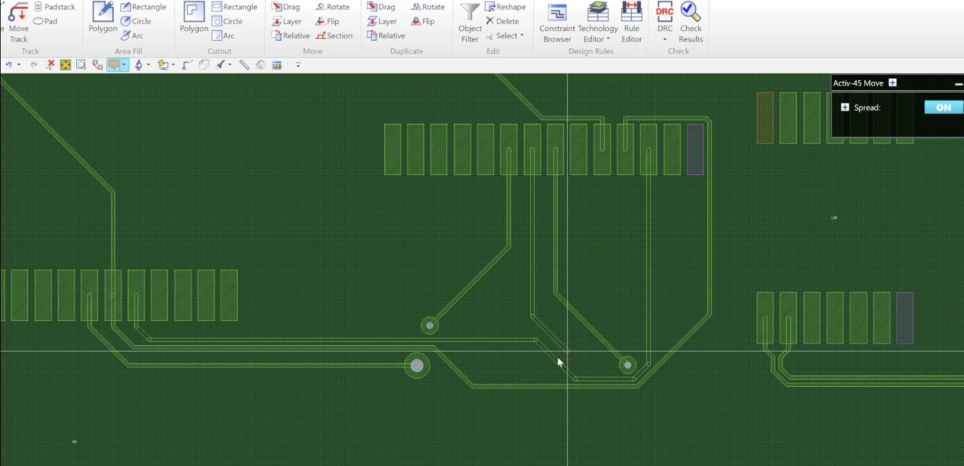964x466 pixels.
Task: Expand the Spread option plus box
Action: pos(845,107)
